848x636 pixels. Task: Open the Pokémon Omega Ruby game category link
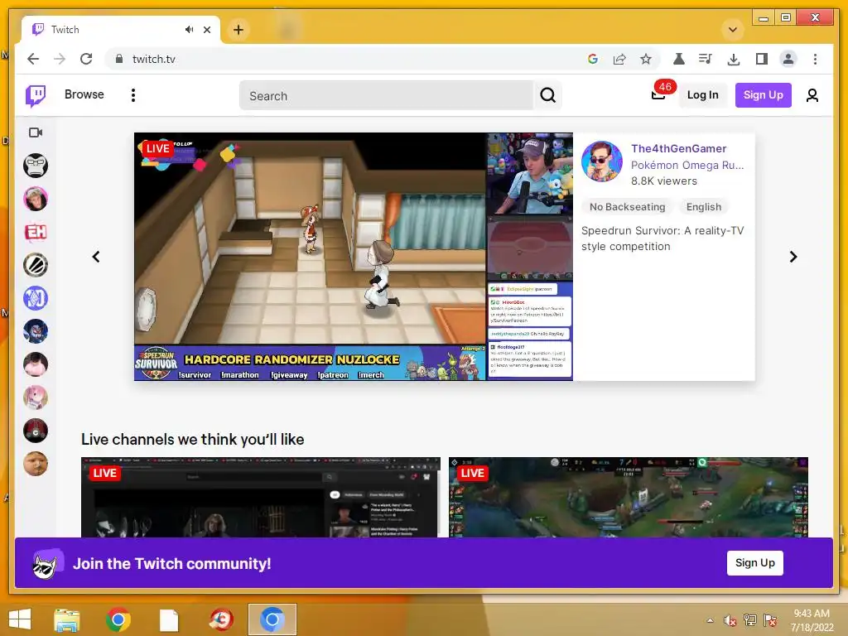[x=687, y=165]
